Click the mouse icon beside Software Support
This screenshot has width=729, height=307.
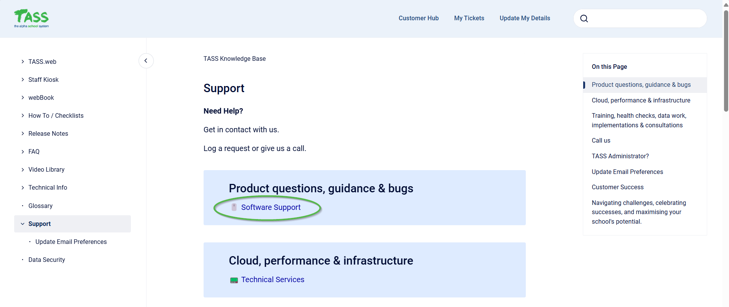(234, 207)
